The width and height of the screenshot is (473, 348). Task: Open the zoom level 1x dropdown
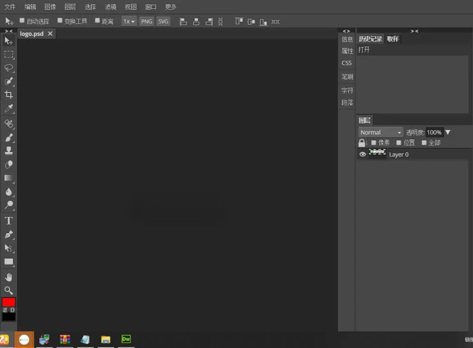pyautogui.click(x=129, y=21)
